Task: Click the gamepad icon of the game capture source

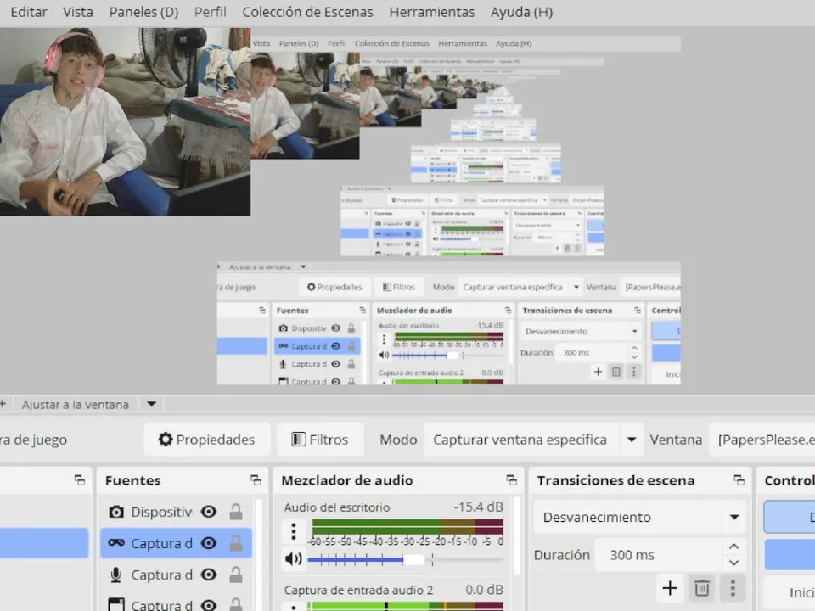Action: pos(116,543)
